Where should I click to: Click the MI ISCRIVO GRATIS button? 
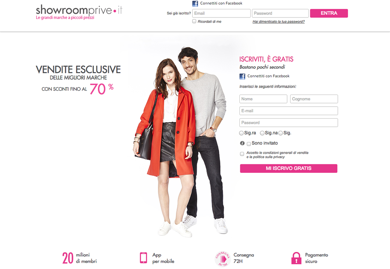click(x=289, y=169)
